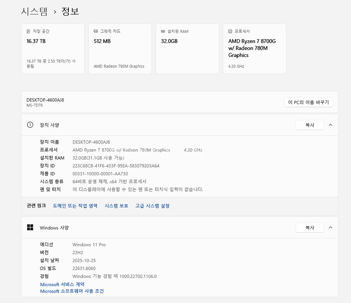Click the installed RAM (설치된 RAM) icon
This screenshot has width=351, height=303.
(x=163, y=31)
